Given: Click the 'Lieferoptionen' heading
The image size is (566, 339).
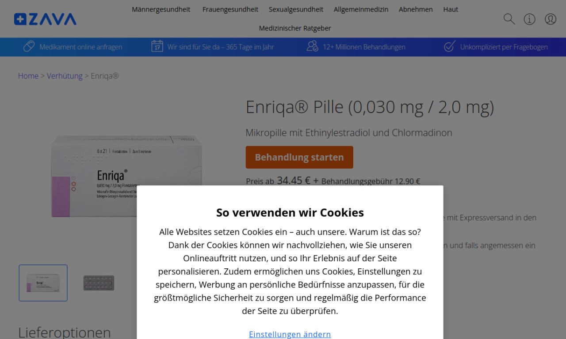Looking at the screenshot, I should (65, 332).
